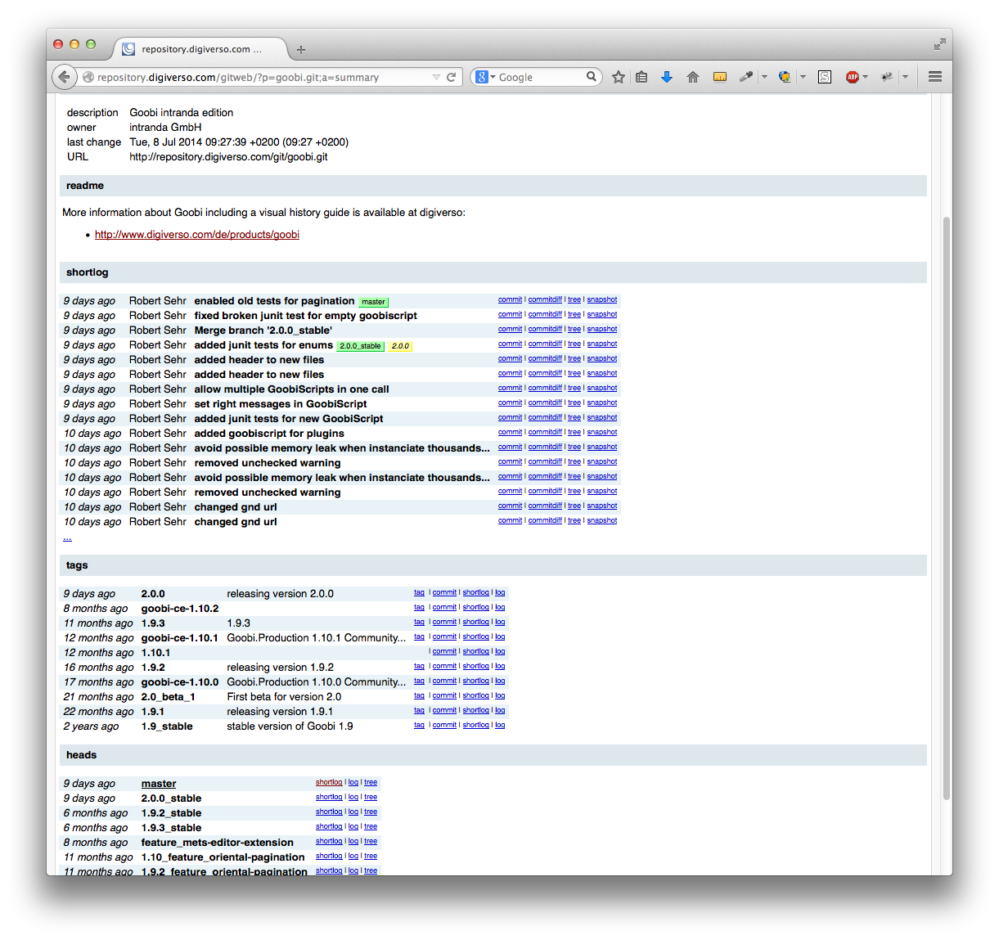The image size is (999, 940).
Task: Open the Firefox hamburger menu
Action: (935, 77)
